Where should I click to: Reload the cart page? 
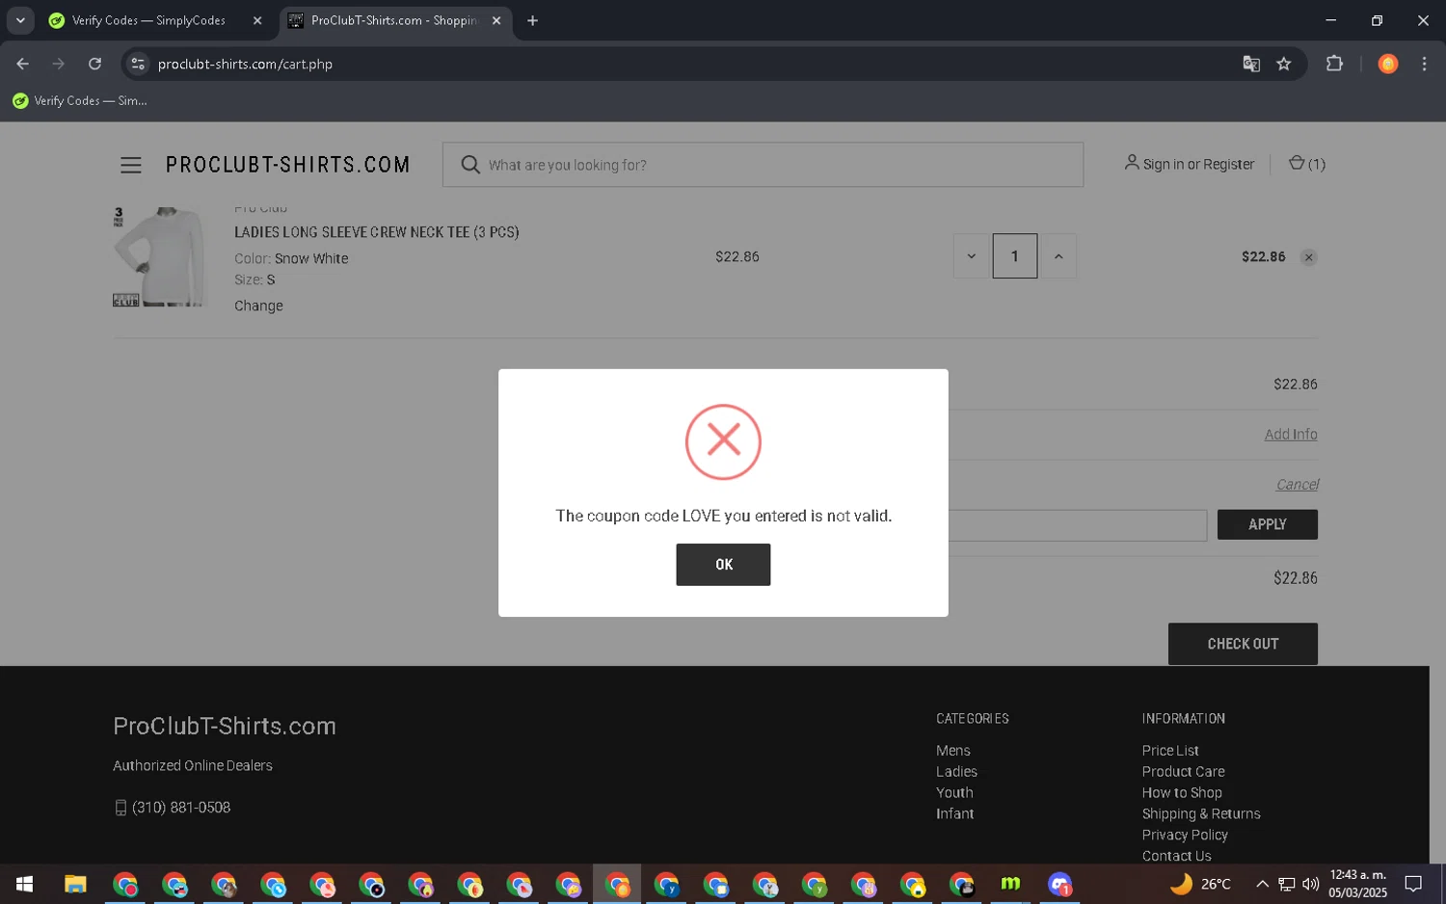coord(94,64)
